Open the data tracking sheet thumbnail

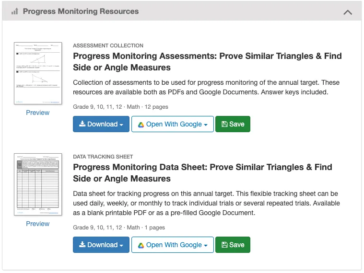38,184
